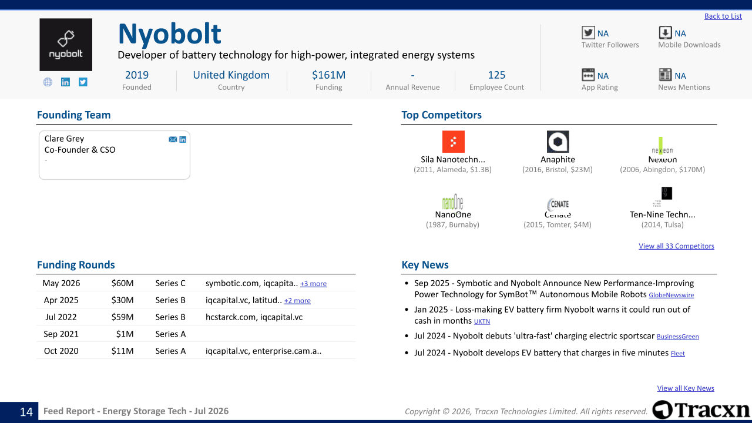Viewport: 752px width, 423px height.
Task: Select the Sep 2021 funding date
Action: pyautogui.click(x=61, y=334)
